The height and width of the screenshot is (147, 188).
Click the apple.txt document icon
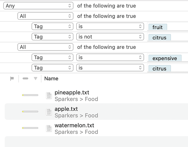pyautogui.click(x=49, y=112)
